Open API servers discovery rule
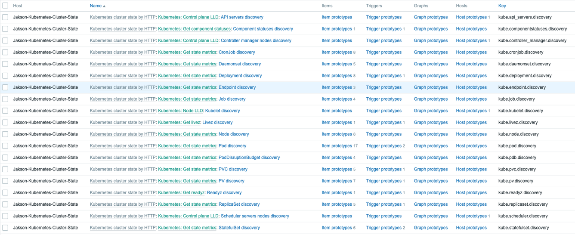 point(241,17)
